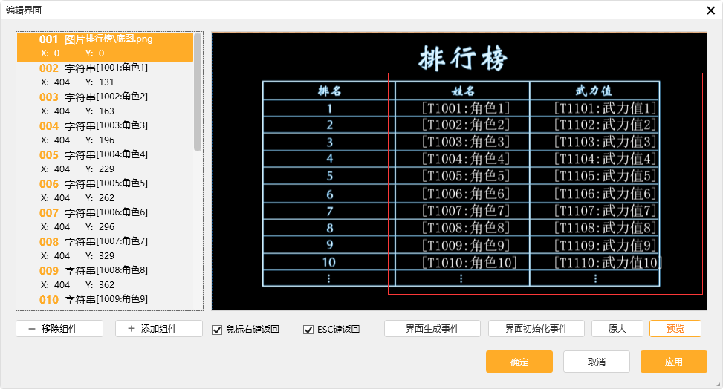Select component 008 字符串[1007:角色7]
Screen dimensions: 723x389
click(104, 249)
